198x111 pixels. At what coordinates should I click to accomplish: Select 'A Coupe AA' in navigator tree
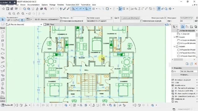[x=186, y=40]
